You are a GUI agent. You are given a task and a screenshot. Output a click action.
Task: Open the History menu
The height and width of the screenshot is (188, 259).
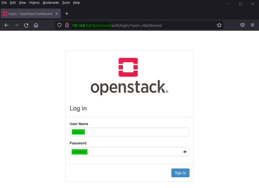34,3
